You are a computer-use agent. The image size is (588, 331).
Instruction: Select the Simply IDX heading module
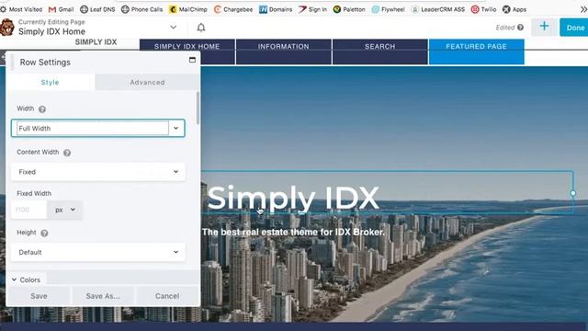coord(293,198)
